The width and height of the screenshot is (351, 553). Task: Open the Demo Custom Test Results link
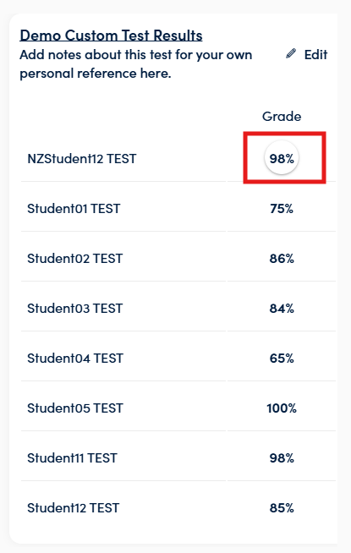pos(111,36)
